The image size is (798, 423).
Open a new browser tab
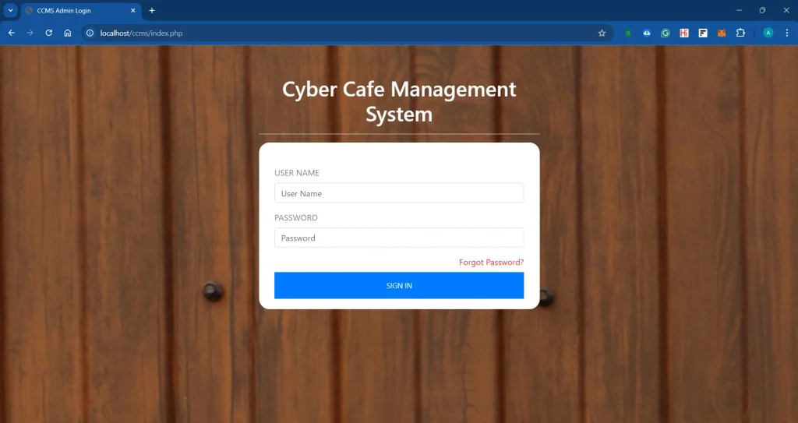click(152, 10)
